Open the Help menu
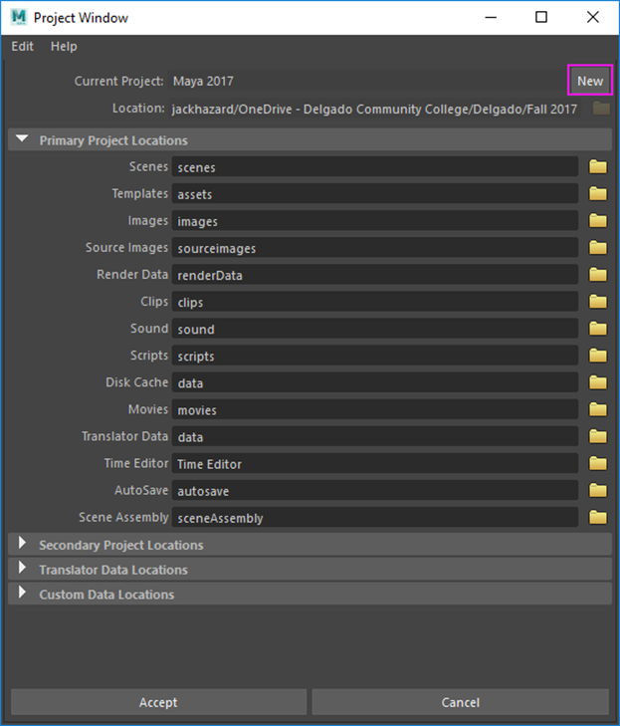The image size is (620, 726). (x=64, y=46)
